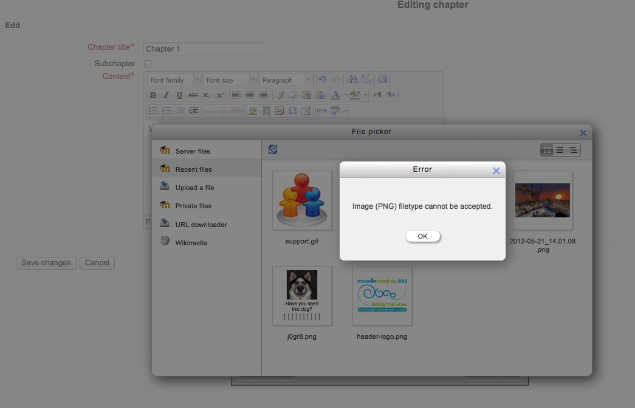Open the Wikimedia repository

[x=207, y=242]
